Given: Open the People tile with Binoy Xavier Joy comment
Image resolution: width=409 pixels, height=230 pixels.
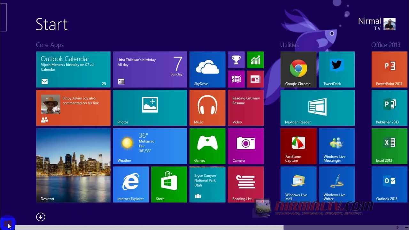Looking at the screenshot, I should coord(73,108).
